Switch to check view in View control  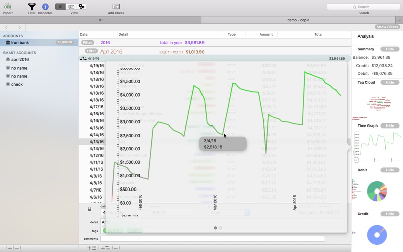coord(71,7)
